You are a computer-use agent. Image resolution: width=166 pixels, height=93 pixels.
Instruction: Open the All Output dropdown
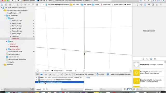[x=89, y=89]
